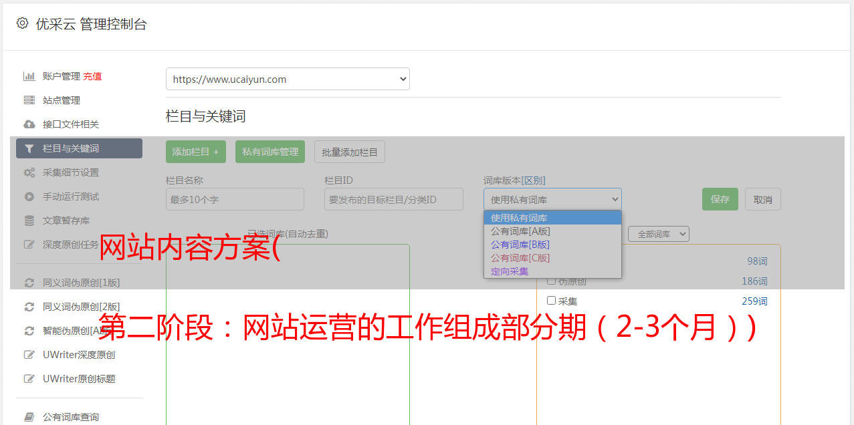Open 站点管理 via its server icon
The image size is (854, 425).
(x=29, y=100)
